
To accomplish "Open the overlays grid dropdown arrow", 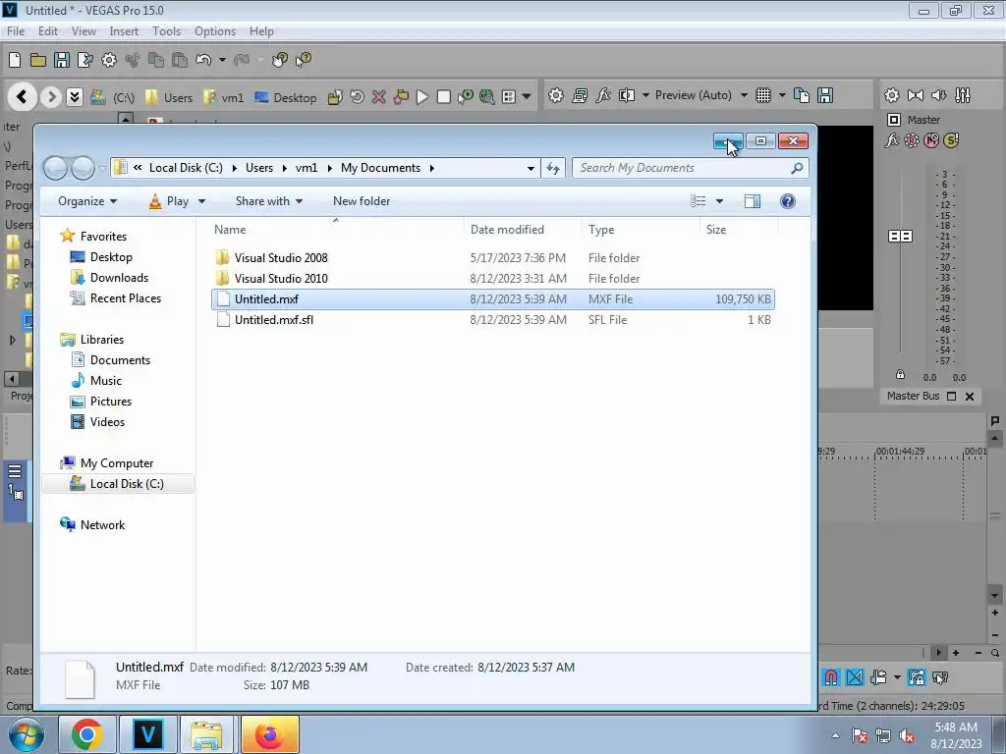I will (782, 95).
